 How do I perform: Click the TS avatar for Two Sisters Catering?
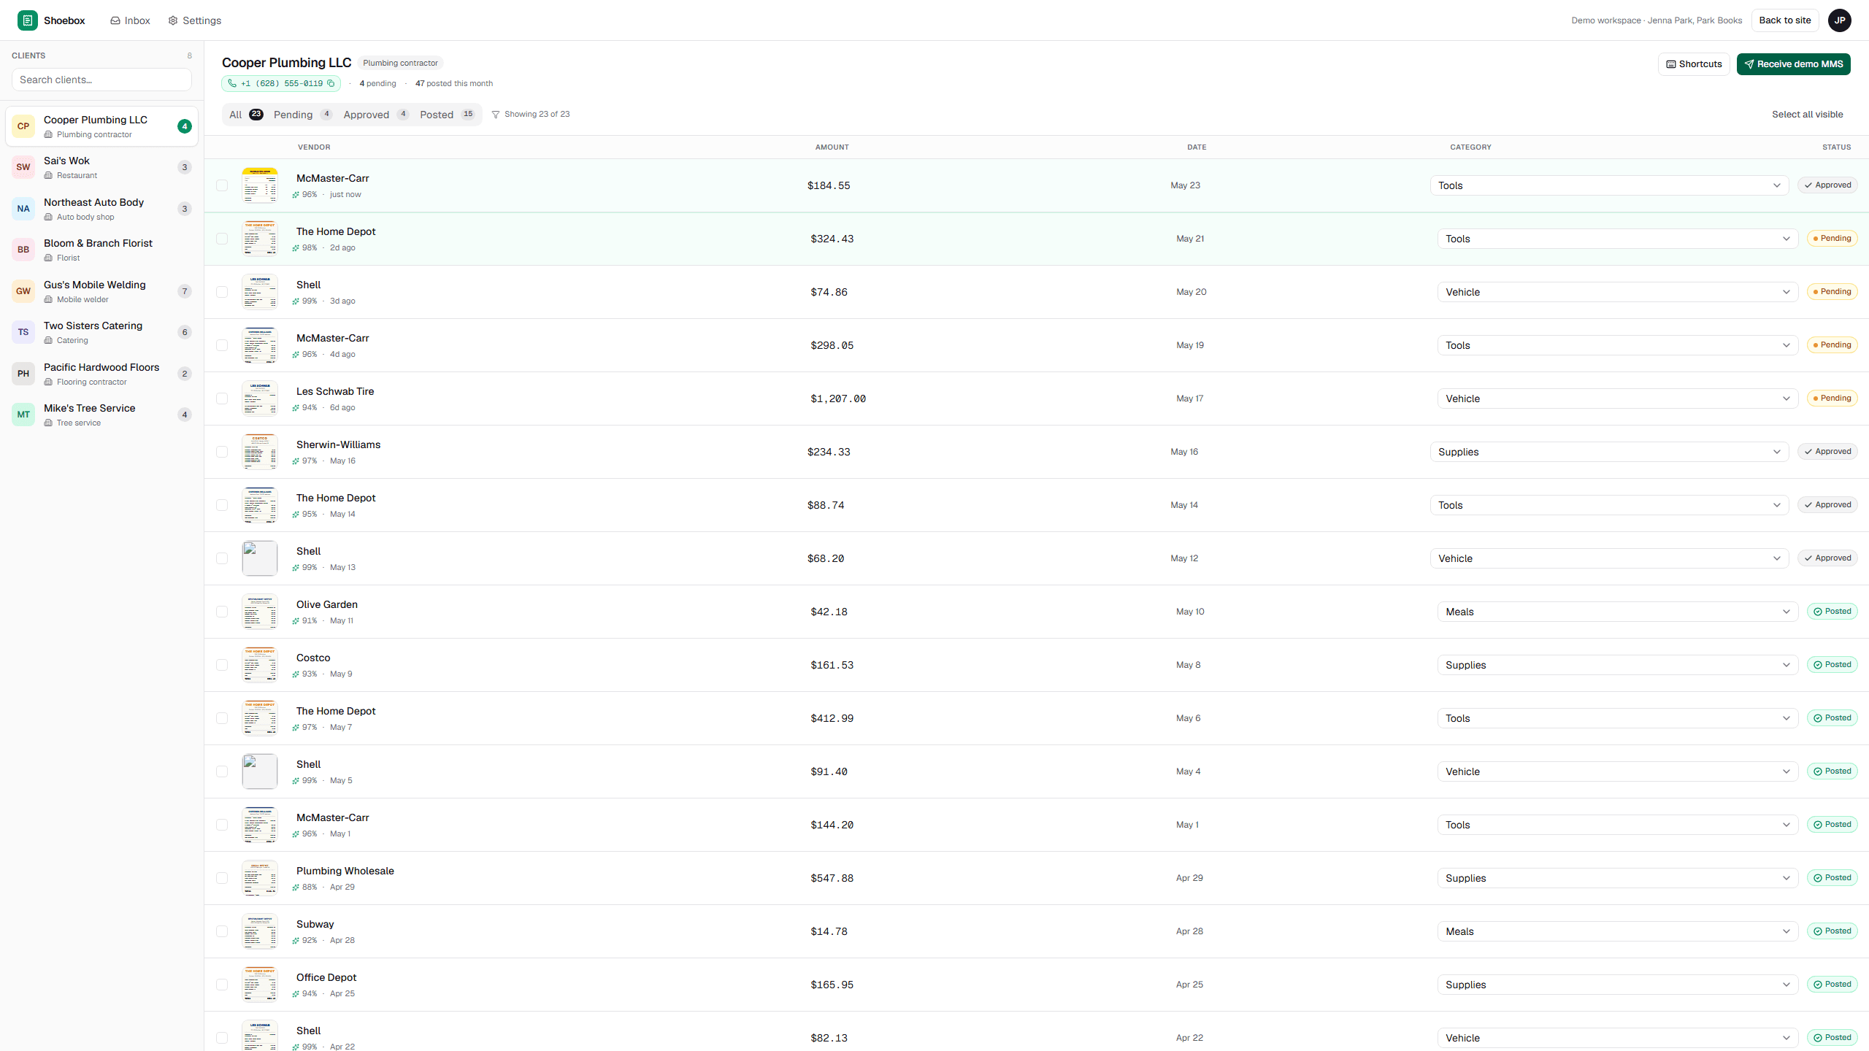[23, 332]
